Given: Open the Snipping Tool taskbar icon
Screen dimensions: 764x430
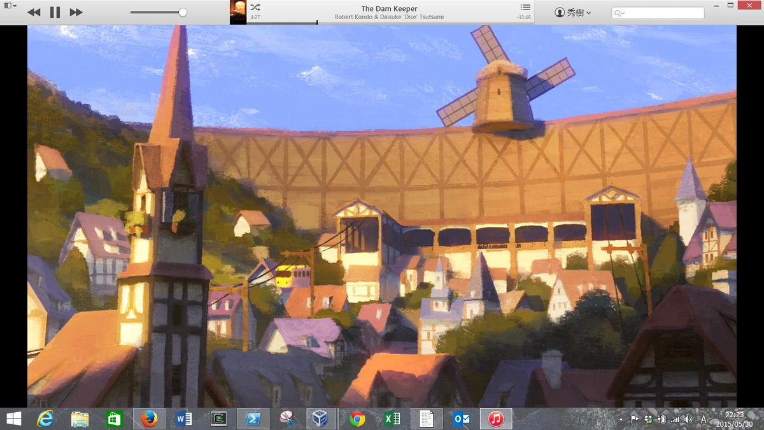Looking at the screenshot, I should (x=287, y=419).
